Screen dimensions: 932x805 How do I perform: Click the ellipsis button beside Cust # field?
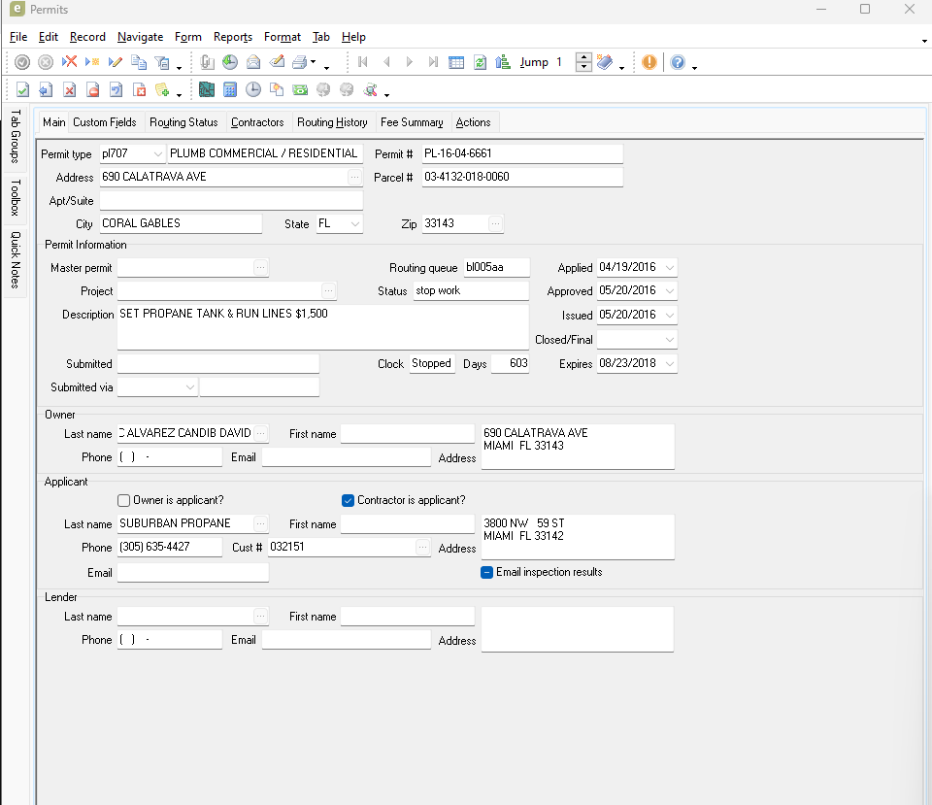422,548
